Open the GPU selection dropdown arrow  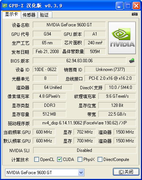81,172
